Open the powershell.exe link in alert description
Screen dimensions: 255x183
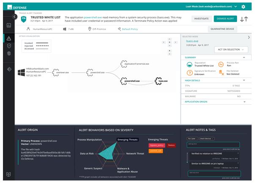click(x=93, y=17)
